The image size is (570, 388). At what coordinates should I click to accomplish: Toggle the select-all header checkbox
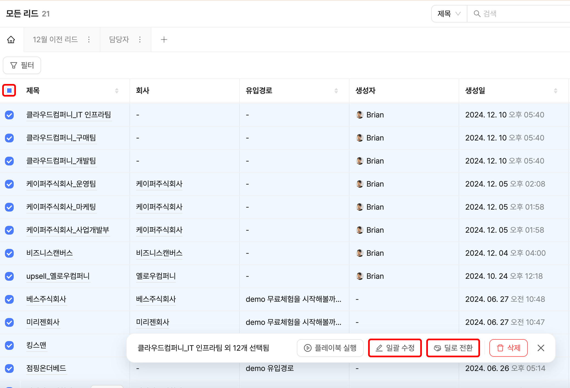[9, 91]
